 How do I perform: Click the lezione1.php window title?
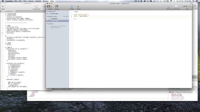(120, 3)
